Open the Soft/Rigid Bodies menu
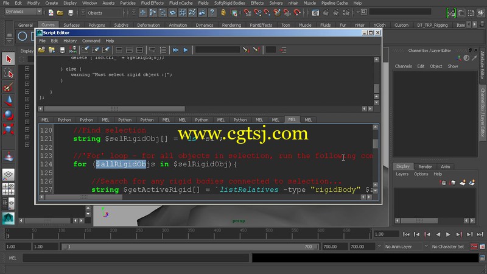The image size is (487, 274). pyautogui.click(x=229, y=3)
